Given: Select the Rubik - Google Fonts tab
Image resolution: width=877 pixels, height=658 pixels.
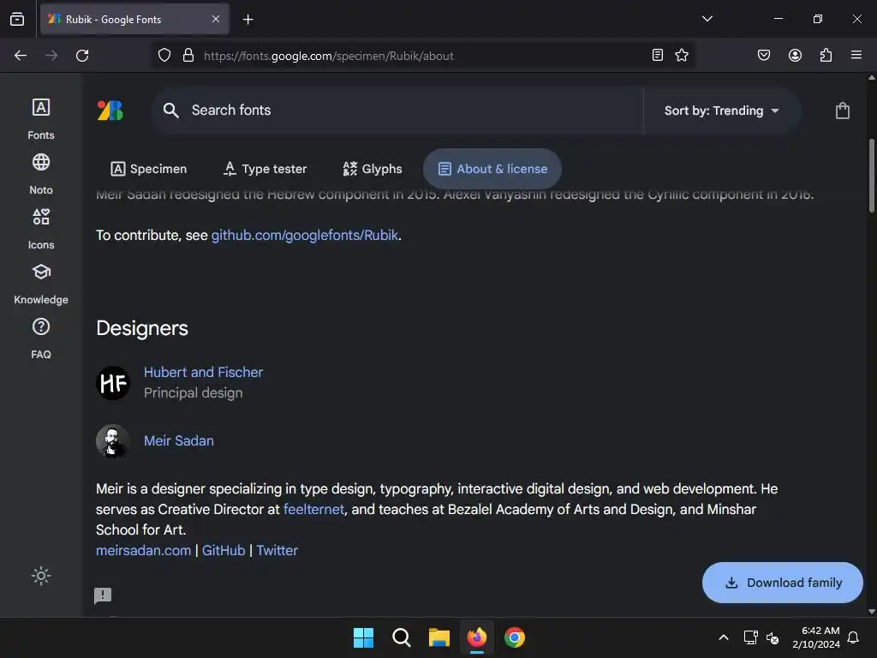Looking at the screenshot, I should pyautogui.click(x=134, y=19).
